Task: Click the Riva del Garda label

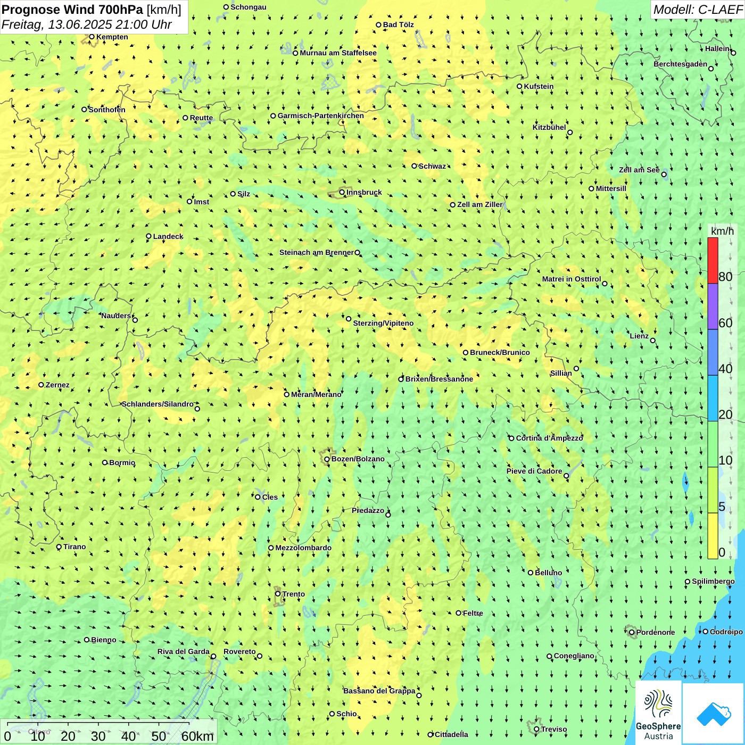Action: click(184, 651)
